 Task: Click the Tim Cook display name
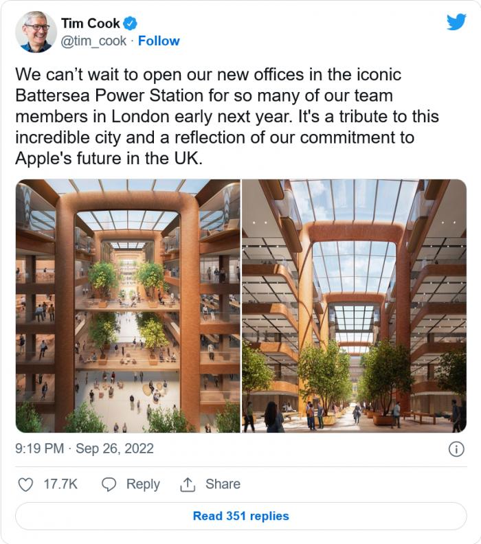click(x=90, y=24)
